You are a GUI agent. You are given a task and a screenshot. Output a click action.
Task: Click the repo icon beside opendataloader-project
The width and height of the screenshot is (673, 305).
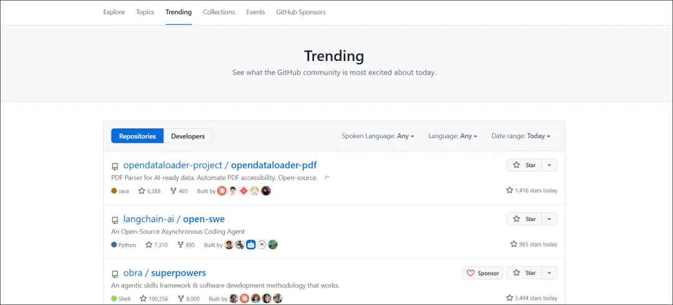click(x=115, y=166)
